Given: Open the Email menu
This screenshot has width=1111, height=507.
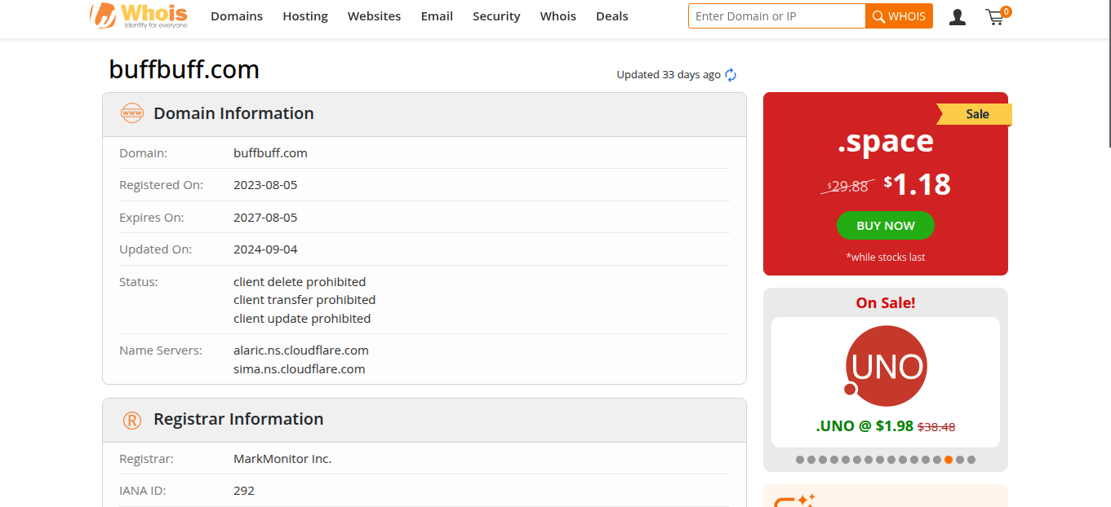Looking at the screenshot, I should point(437,16).
